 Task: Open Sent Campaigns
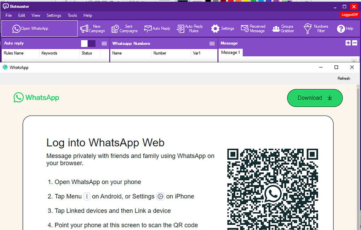124,29
